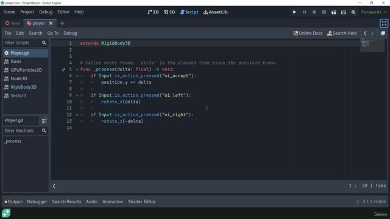Switch to the Script workspace
The width and height of the screenshot is (390, 219).
click(x=189, y=12)
